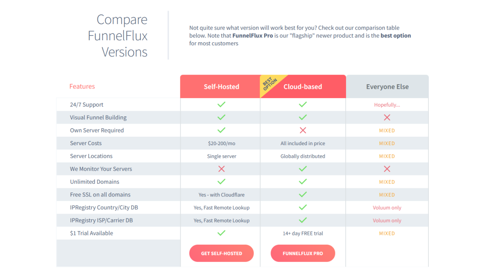Click 'Yes - with Cloudflare' SSL cell
This screenshot has width=478, height=270.
click(x=221, y=195)
